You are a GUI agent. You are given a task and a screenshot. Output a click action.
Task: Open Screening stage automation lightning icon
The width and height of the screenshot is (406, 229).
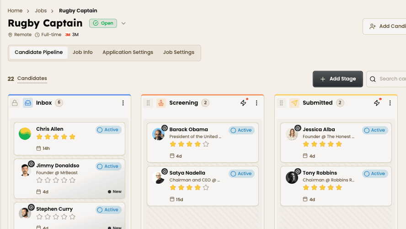coord(243,103)
